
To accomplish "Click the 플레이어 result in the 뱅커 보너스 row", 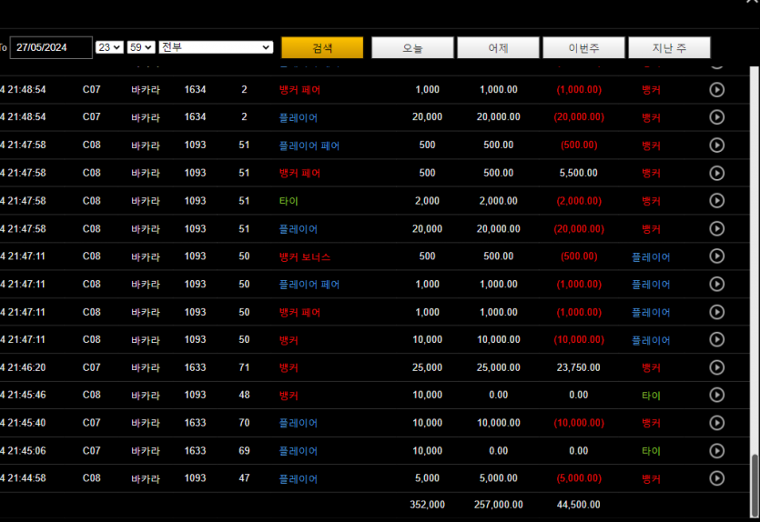I will click(651, 257).
